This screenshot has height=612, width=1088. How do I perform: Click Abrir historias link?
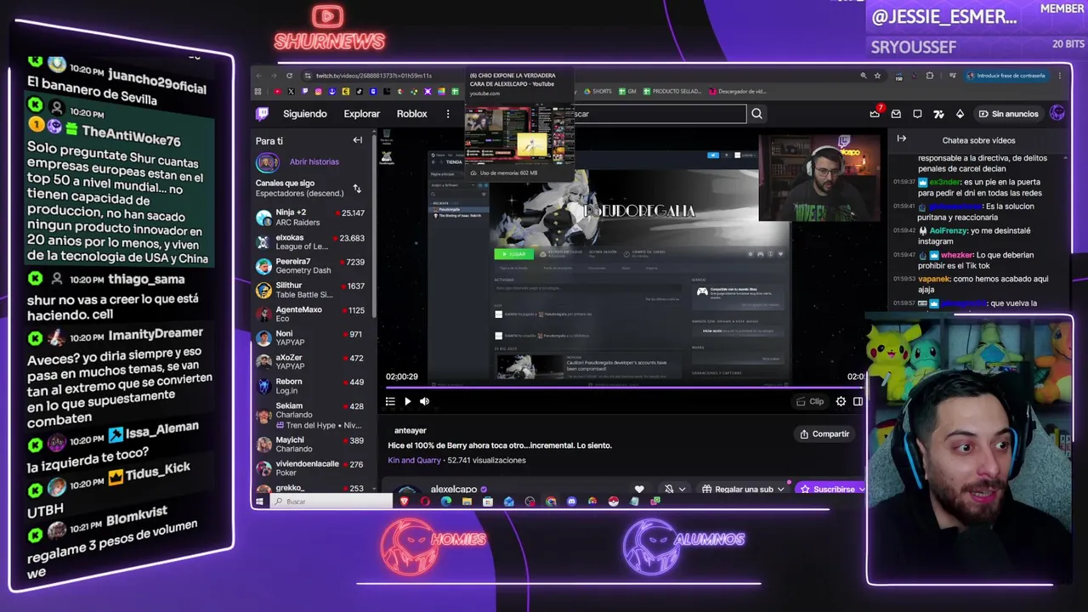(x=314, y=161)
